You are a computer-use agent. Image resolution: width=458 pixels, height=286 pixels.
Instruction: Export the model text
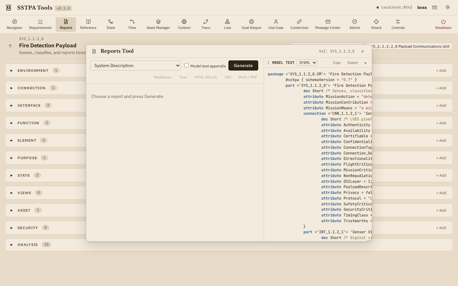[x=352, y=63]
